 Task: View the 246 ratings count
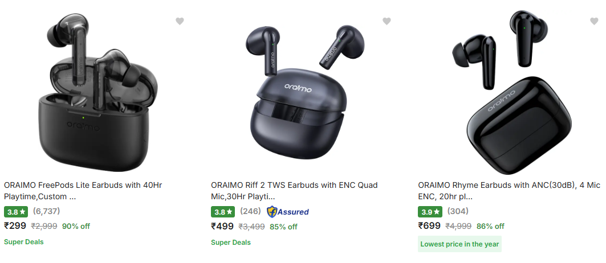pyautogui.click(x=250, y=211)
